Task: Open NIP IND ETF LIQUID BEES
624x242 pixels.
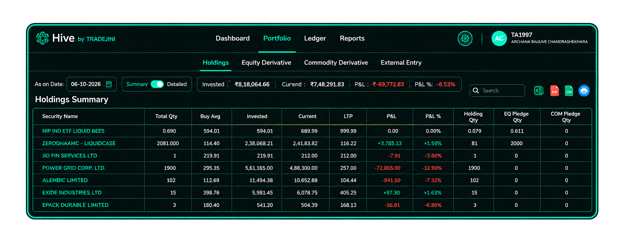Action: coord(73,131)
